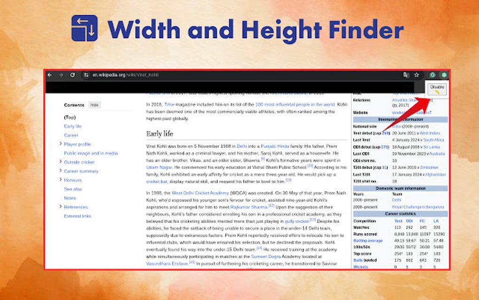Open site information icon beside the URL
Viewport: 479px width, 300px height.
86,75
